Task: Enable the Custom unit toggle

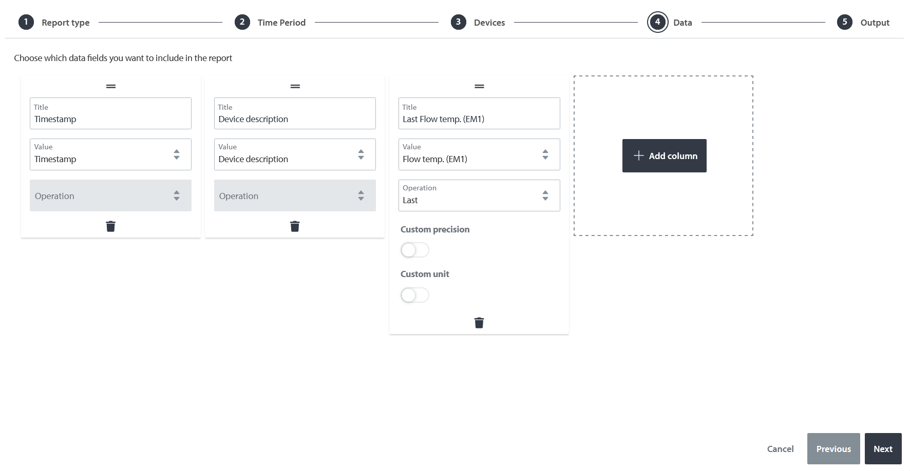Action: pyautogui.click(x=414, y=295)
